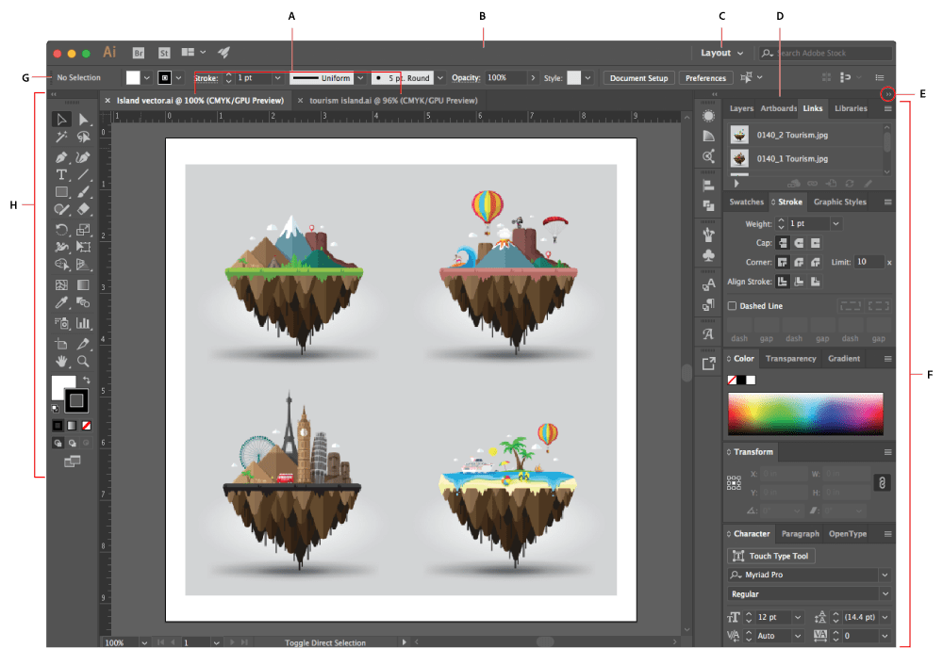This screenshot has width=943, height=665.
Task: Open the Layout workspace dropdown
Action: pos(720,53)
